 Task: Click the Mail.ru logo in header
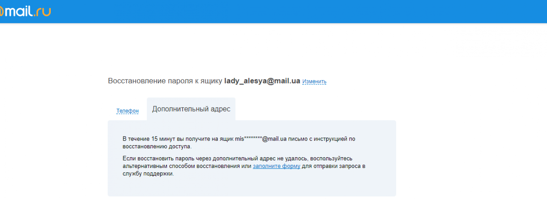(25, 11)
